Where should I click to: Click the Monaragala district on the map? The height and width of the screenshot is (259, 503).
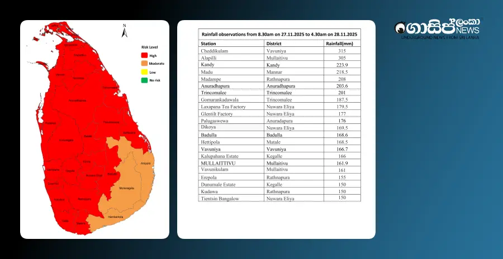point(126,188)
